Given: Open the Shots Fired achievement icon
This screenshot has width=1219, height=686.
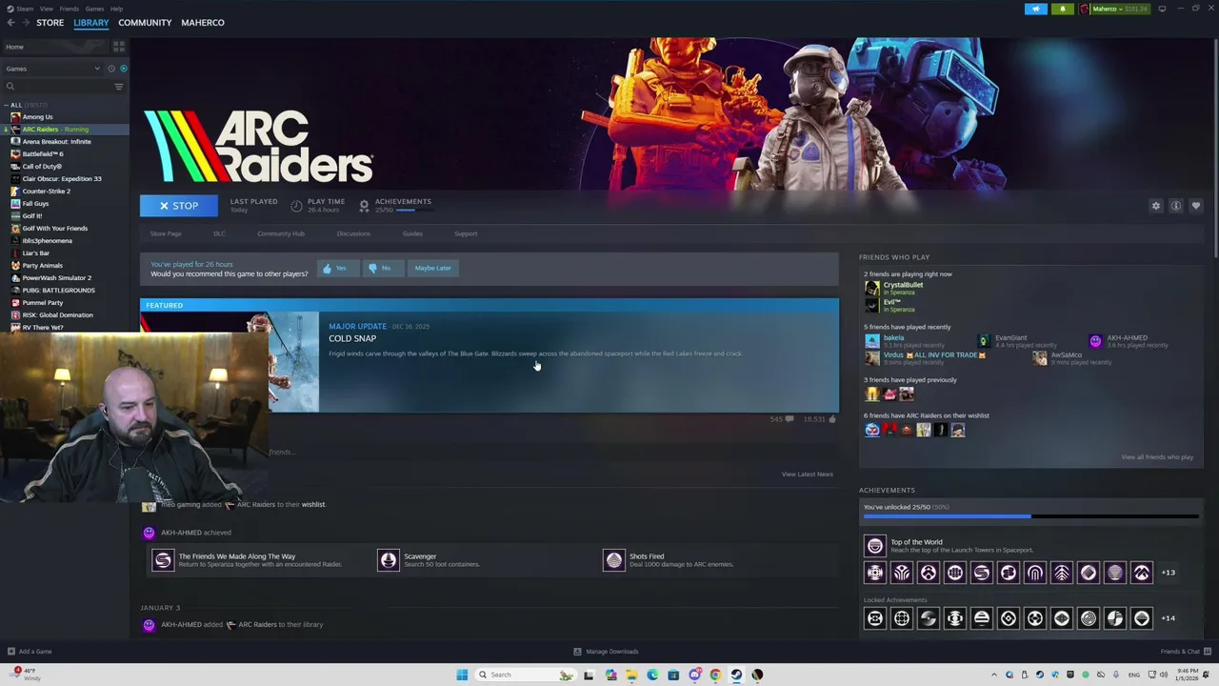Looking at the screenshot, I should pos(613,560).
